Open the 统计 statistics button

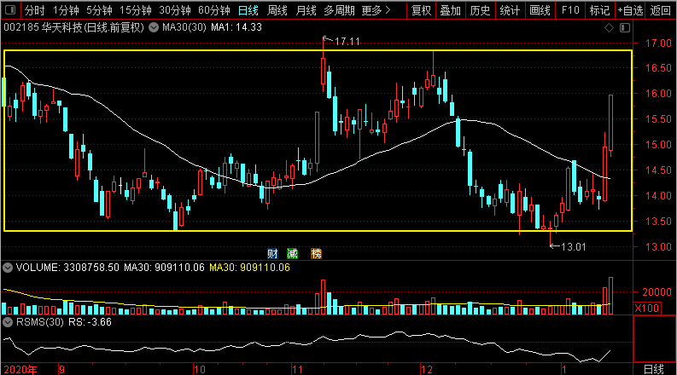coord(510,10)
